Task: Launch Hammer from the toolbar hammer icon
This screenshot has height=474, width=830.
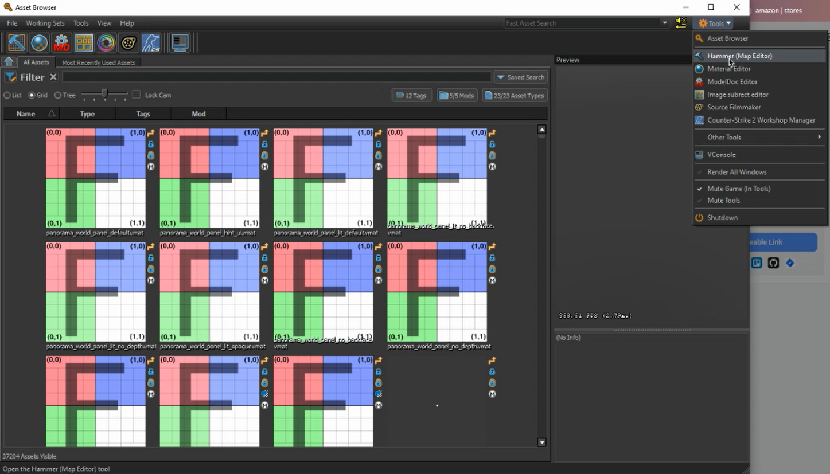Action: coord(16,43)
